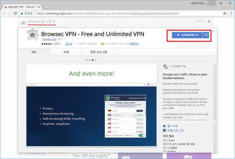Image resolution: width=235 pixels, height=159 pixels.
Task: Click the Add to Chrome button
Action: click(187, 35)
